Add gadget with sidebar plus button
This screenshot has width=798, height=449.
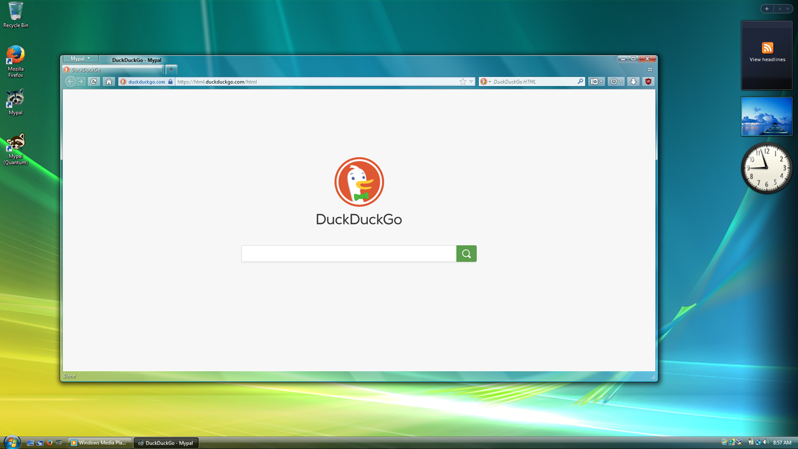(767, 9)
